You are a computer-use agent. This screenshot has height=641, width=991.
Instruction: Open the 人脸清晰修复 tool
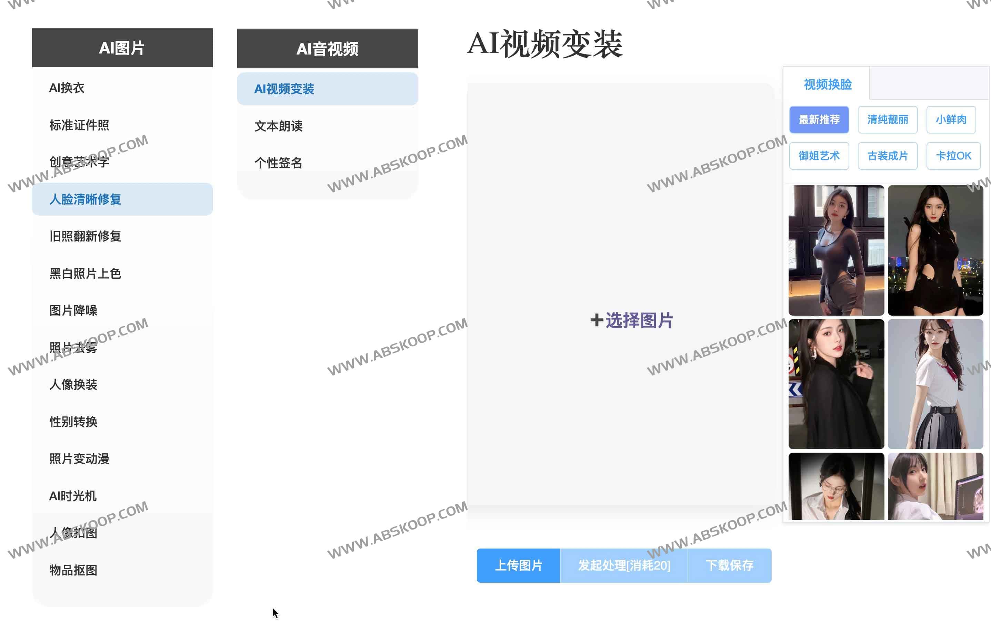point(85,199)
